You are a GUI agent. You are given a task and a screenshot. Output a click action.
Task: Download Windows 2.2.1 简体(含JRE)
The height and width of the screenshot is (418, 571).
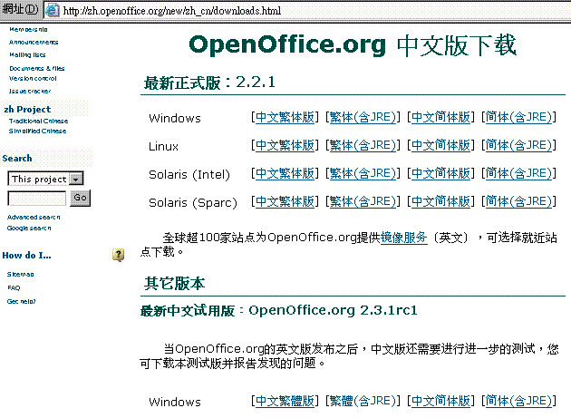point(518,117)
